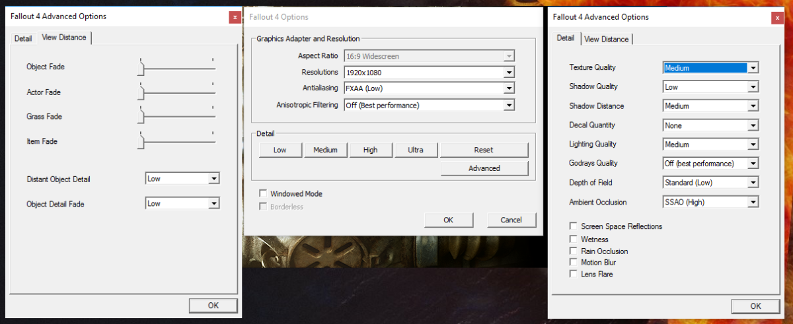
Task: Close the right Advanced Options window
Action: point(777,18)
